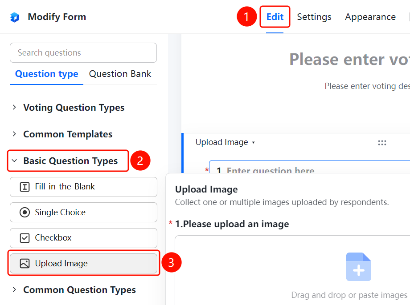Click the Single Choice radio icon
Screen dimensions: 410x305
pyautogui.click(x=25, y=213)
